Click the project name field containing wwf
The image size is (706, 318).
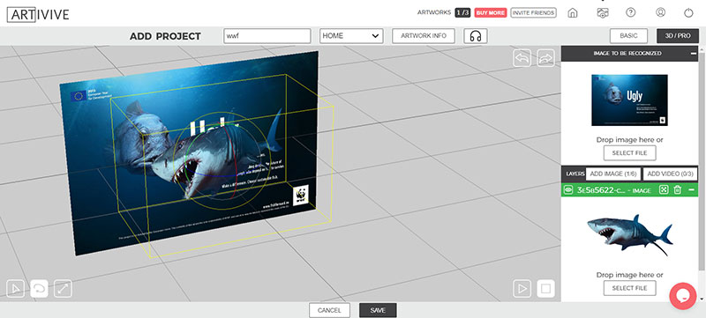point(267,36)
